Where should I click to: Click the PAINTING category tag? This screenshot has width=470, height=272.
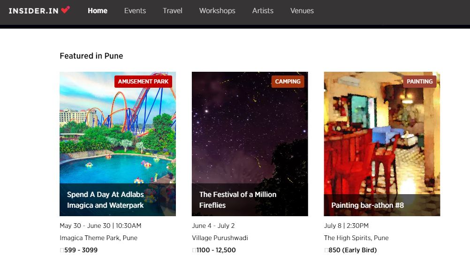pos(420,82)
